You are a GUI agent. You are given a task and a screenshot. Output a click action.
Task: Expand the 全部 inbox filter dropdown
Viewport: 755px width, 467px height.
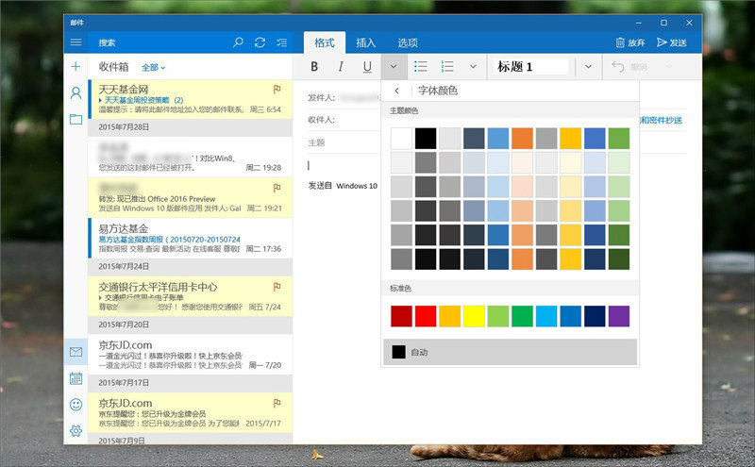[x=153, y=68]
